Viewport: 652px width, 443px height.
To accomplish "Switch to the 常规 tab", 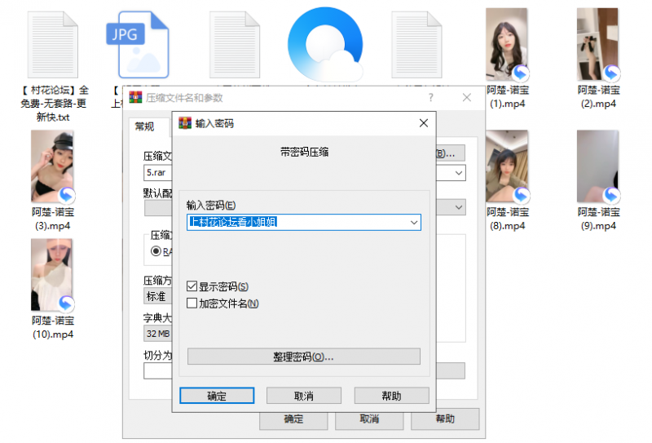I will coord(145,126).
